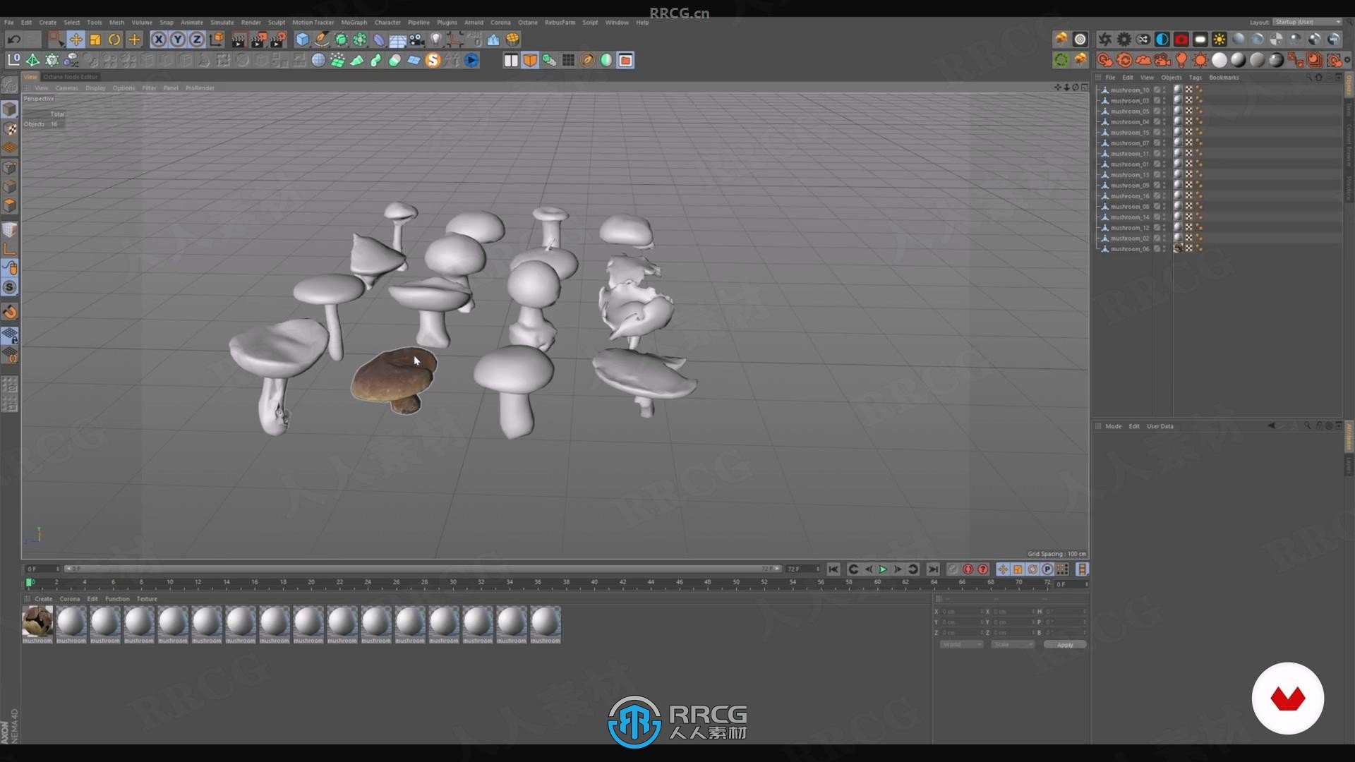The width and height of the screenshot is (1355, 762).
Task: Select the Move tool icon
Action: pos(76,40)
